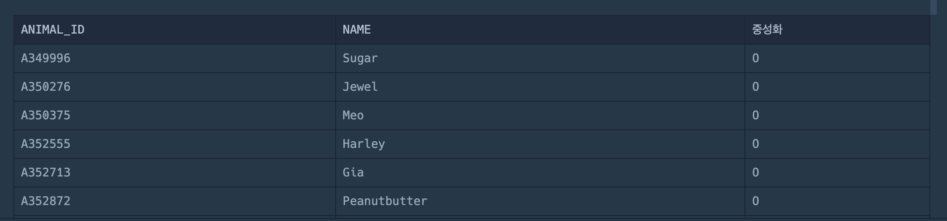Select the A350276 cell

175,87
